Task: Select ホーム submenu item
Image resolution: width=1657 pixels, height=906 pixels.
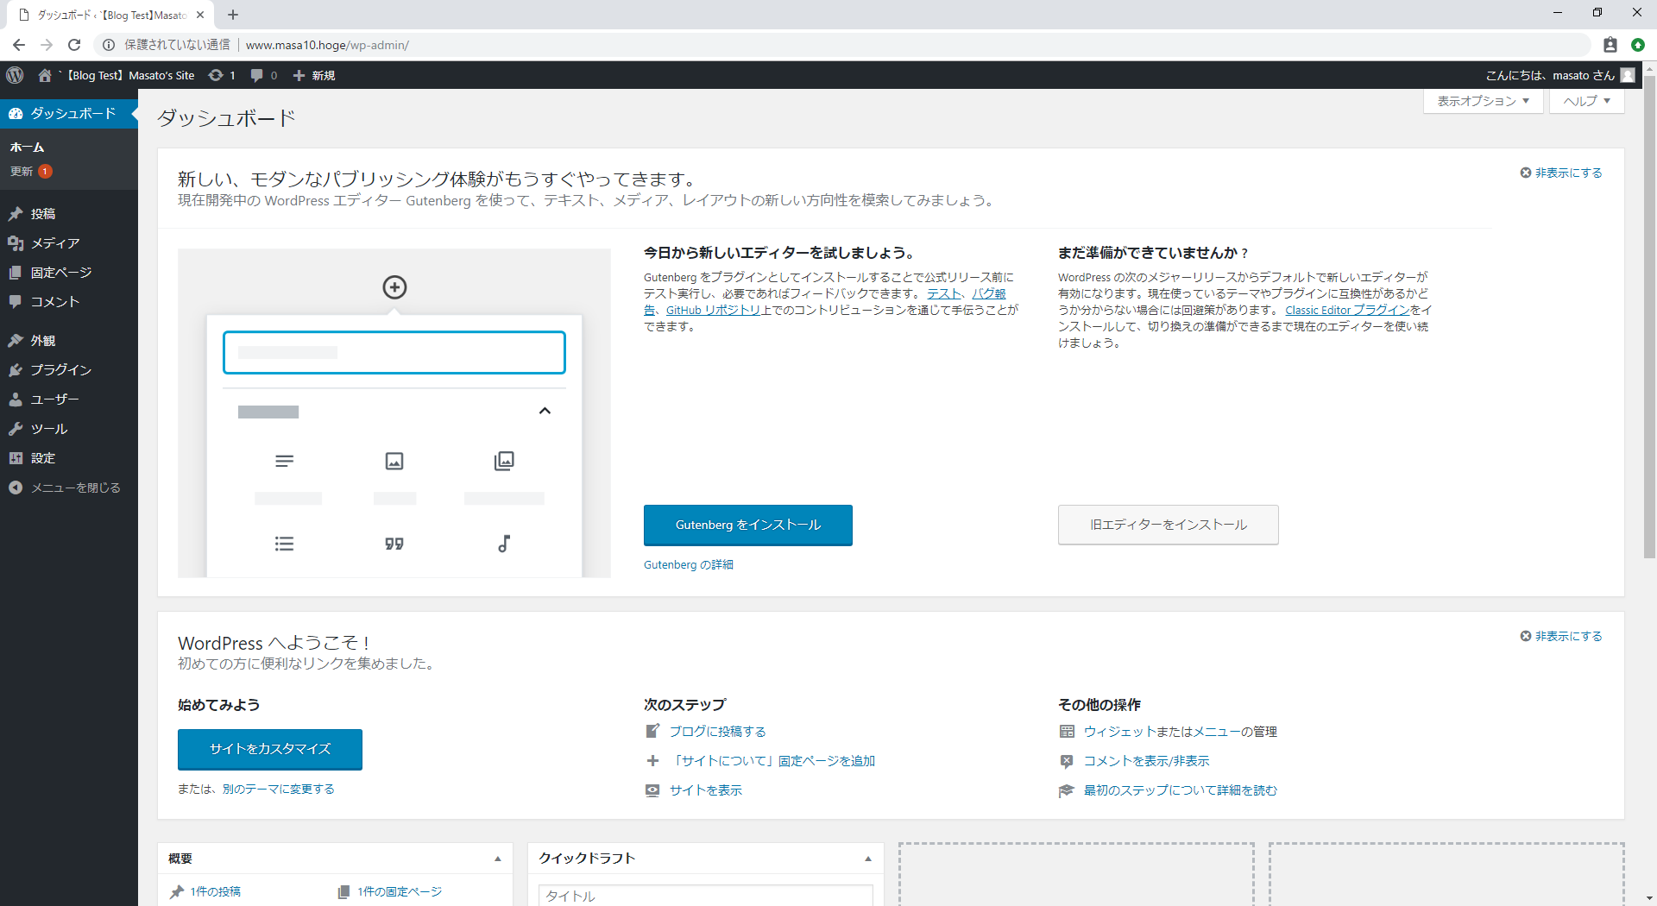Action: tap(27, 148)
